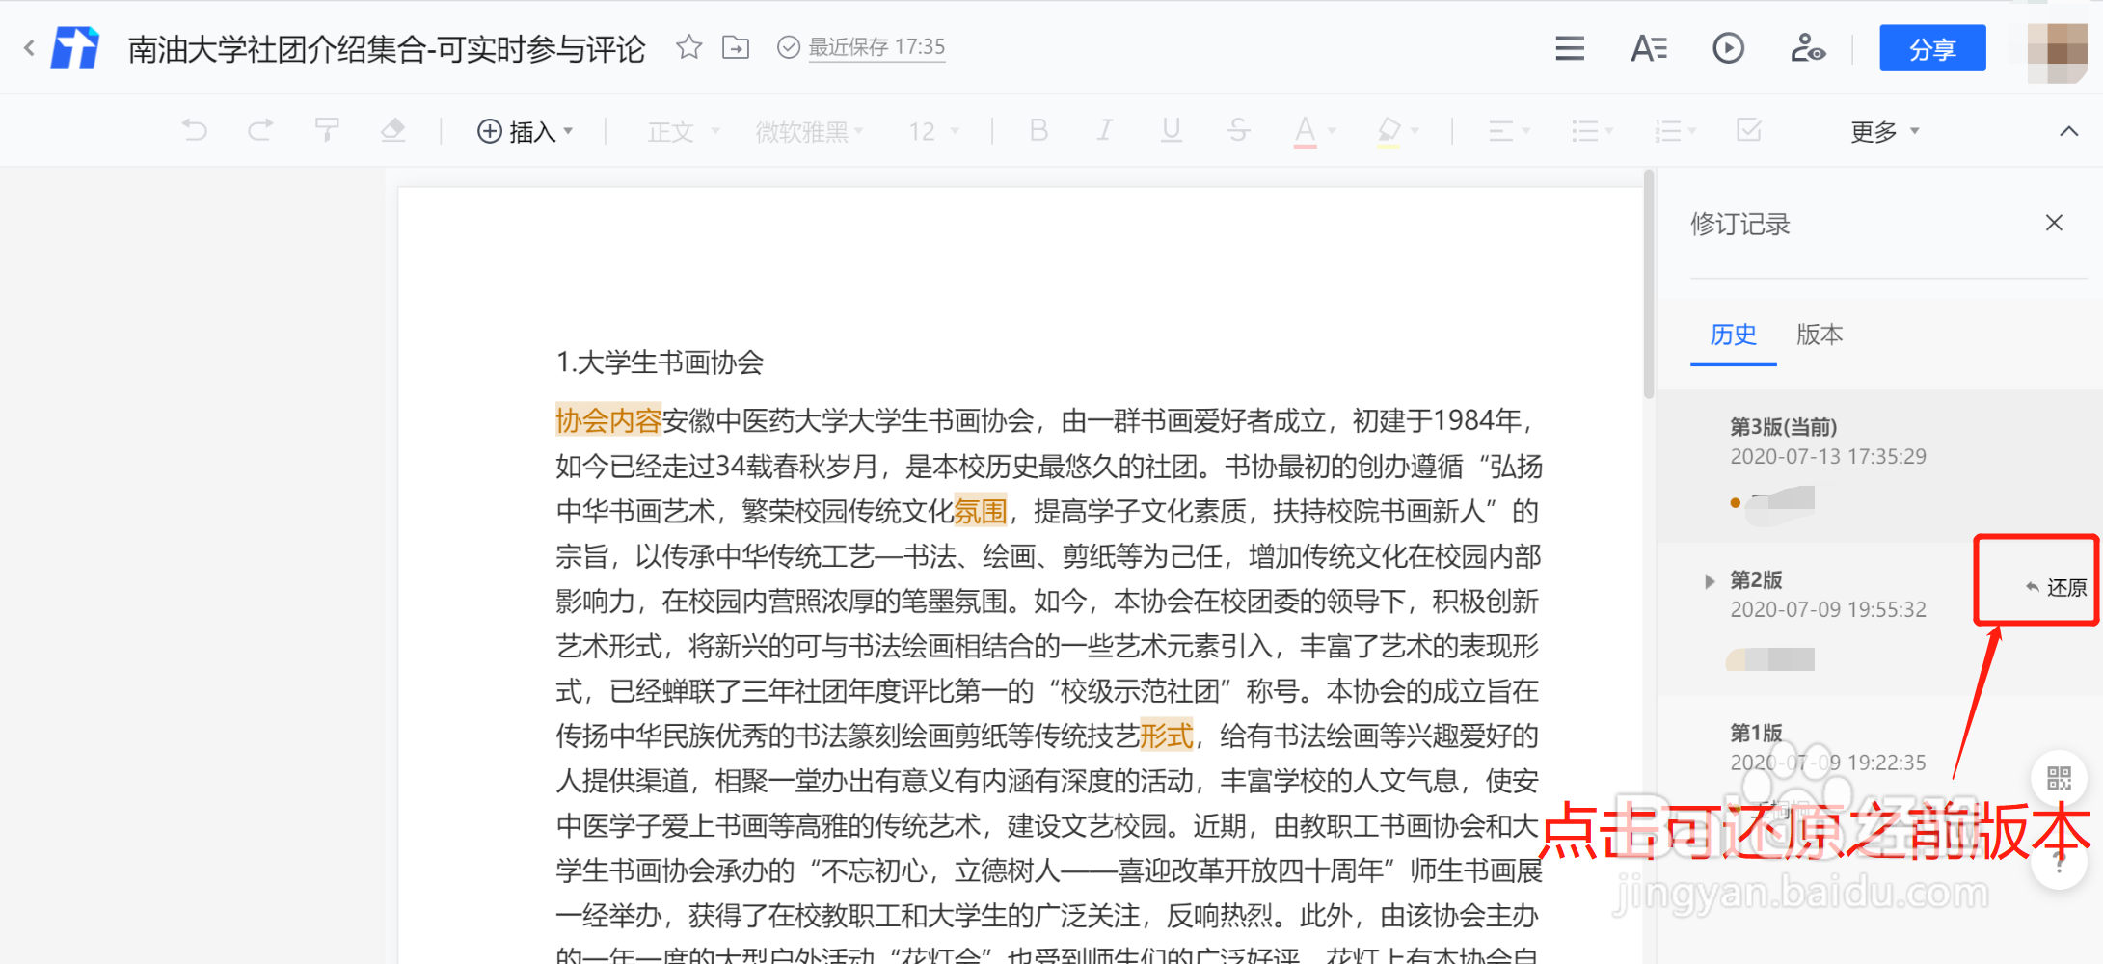Select the format painter icon
This screenshot has width=2103, height=964.
(x=327, y=130)
